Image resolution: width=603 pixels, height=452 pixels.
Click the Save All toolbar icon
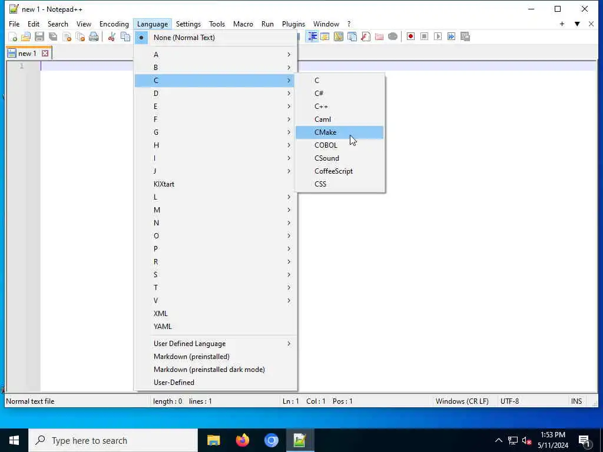[53, 37]
